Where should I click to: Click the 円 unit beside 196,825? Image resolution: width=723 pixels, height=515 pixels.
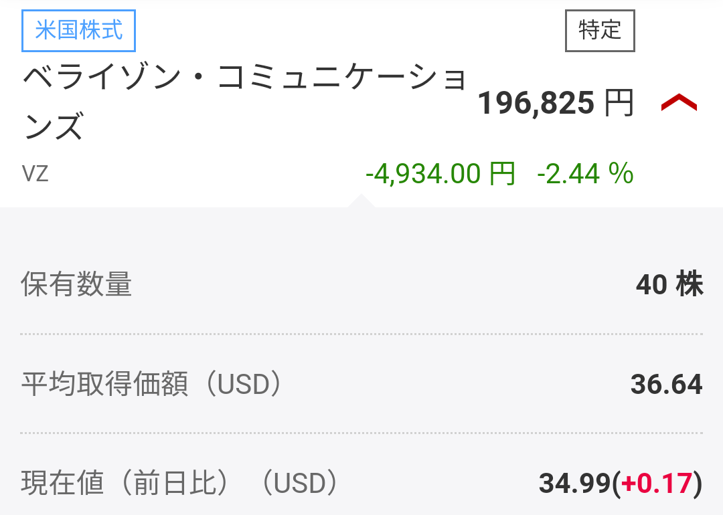coord(619,104)
